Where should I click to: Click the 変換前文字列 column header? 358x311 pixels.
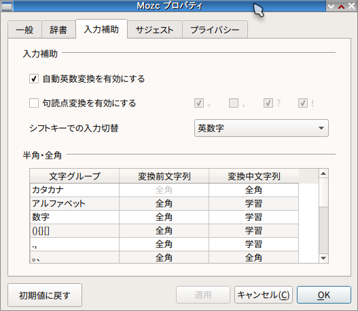(x=164, y=176)
